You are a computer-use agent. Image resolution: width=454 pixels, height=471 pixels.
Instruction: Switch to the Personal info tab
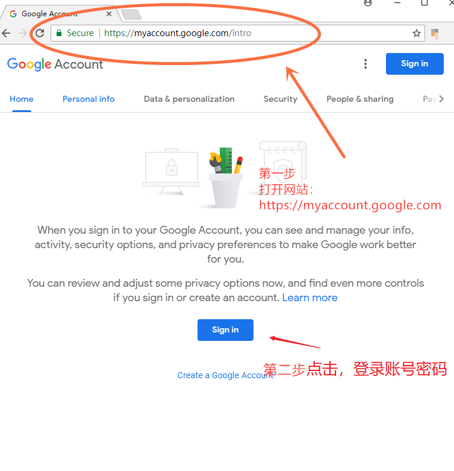point(89,99)
